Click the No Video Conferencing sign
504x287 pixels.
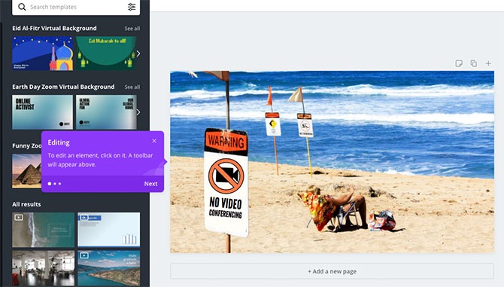pyautogui.click(x=226, y=182)
